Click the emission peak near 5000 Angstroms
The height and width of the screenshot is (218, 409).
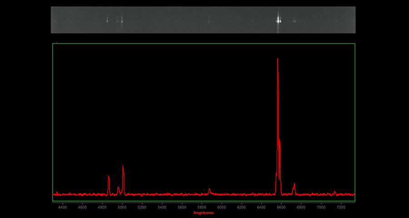[123, 167]
